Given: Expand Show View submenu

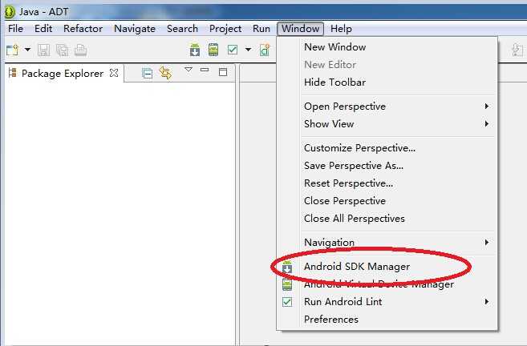Looking at the screenshot, I should click(x=387, y=124).
